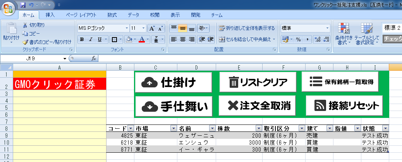
Task: Open phonetic guide (ふりがな) settings icon
Action: [x=156, y=39]
